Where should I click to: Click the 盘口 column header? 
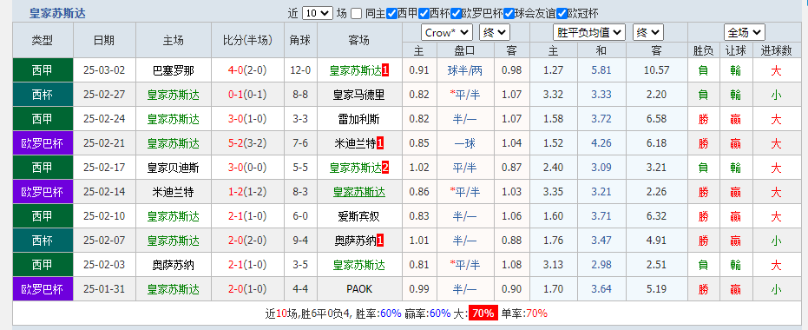(465, 50)
